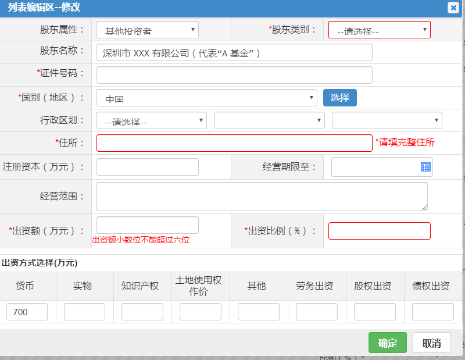Click the 货币 input containing 700
465x360 pixels.
click(x=27, y=312)
